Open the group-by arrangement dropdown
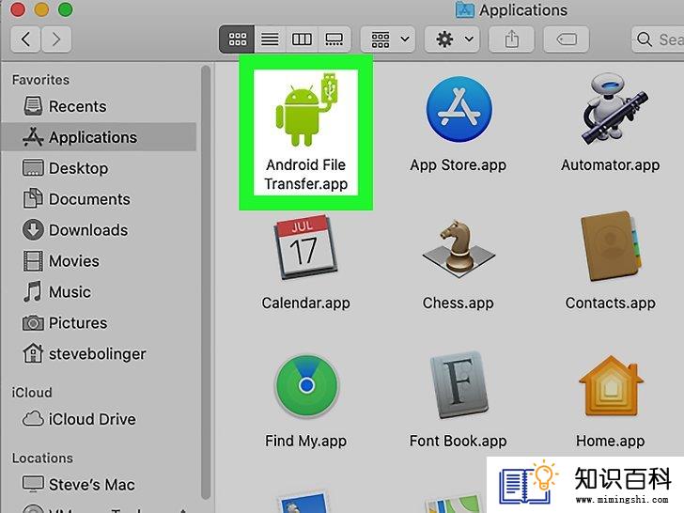Viewport: 684px width, 513px height. pyautogui.click(x=388, y=39)
